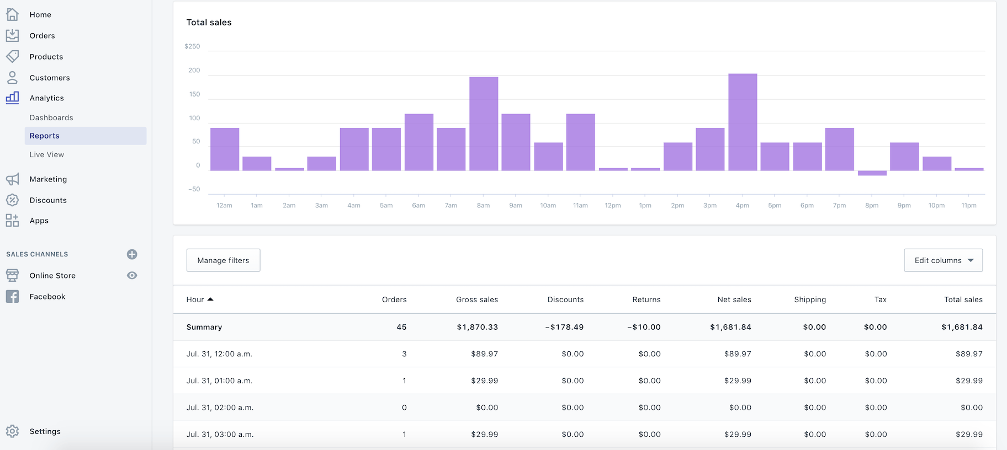
Task: Click the Discounts percent badge icon
Action: tap(12, 200)
